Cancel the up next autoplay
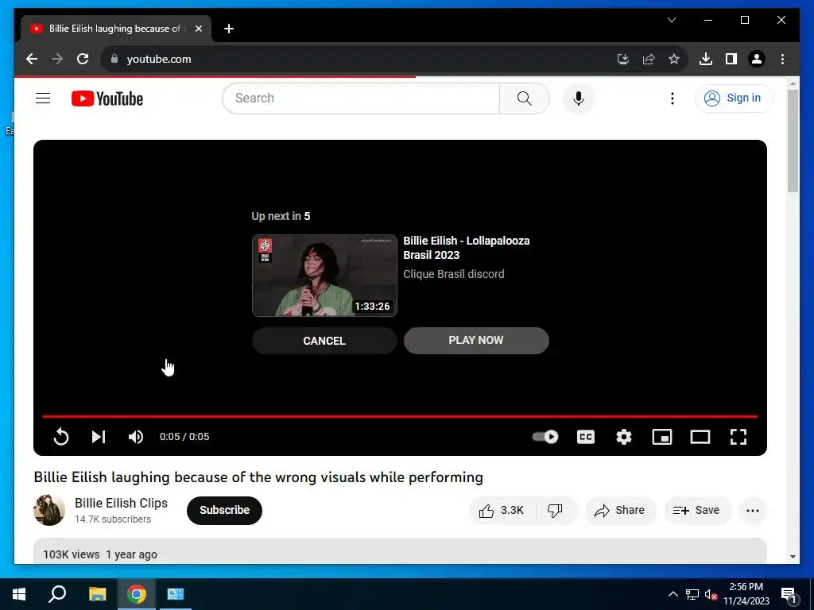The height and width of the screenshot is (610, 814). point(324,341)
